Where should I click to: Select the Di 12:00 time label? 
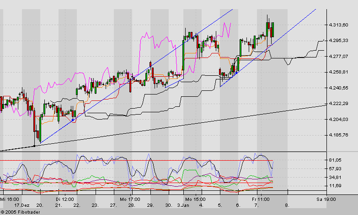pos(64,199)
